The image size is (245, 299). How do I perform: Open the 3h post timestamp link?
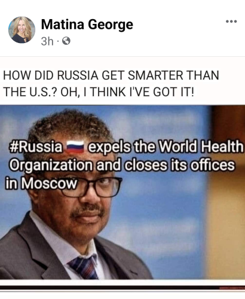point(47,41)
